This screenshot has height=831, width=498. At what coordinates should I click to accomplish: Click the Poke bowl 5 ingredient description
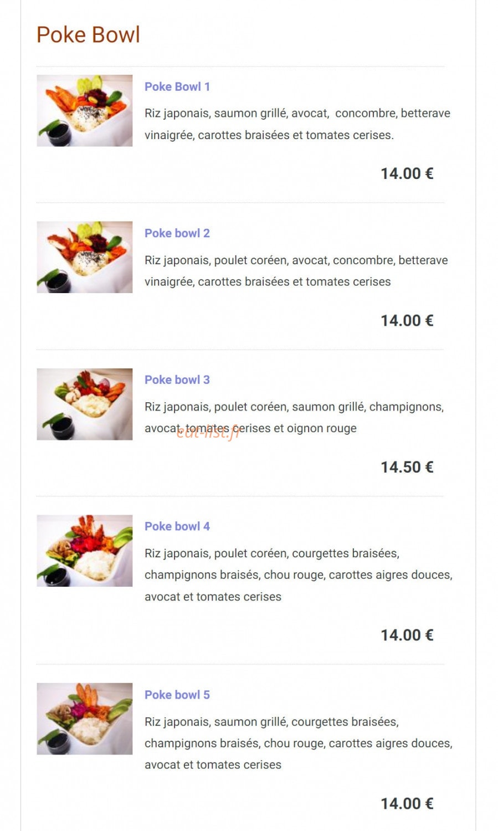[299, 743]
